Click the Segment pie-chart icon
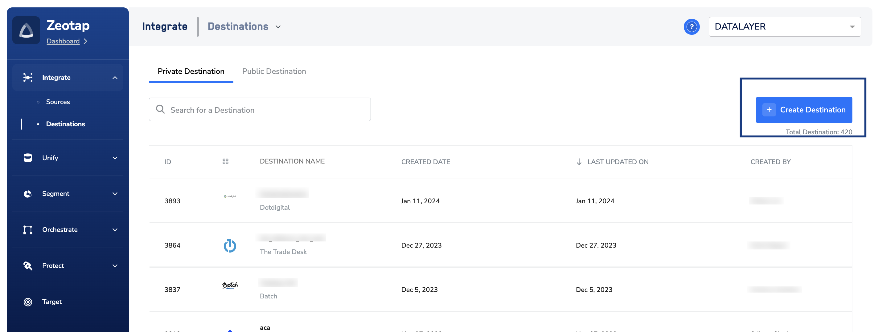The height and width of the screenshot is (332, 878). coord(28,194)
